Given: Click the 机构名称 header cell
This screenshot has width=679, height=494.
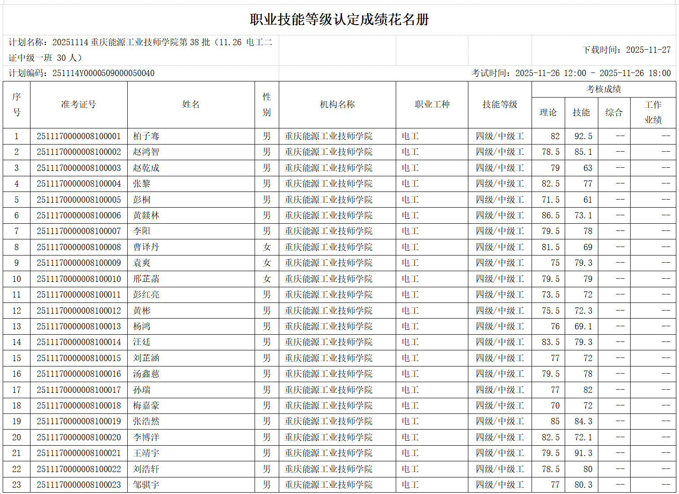Looking at the screenshot, I should click(x=337, y=105).
